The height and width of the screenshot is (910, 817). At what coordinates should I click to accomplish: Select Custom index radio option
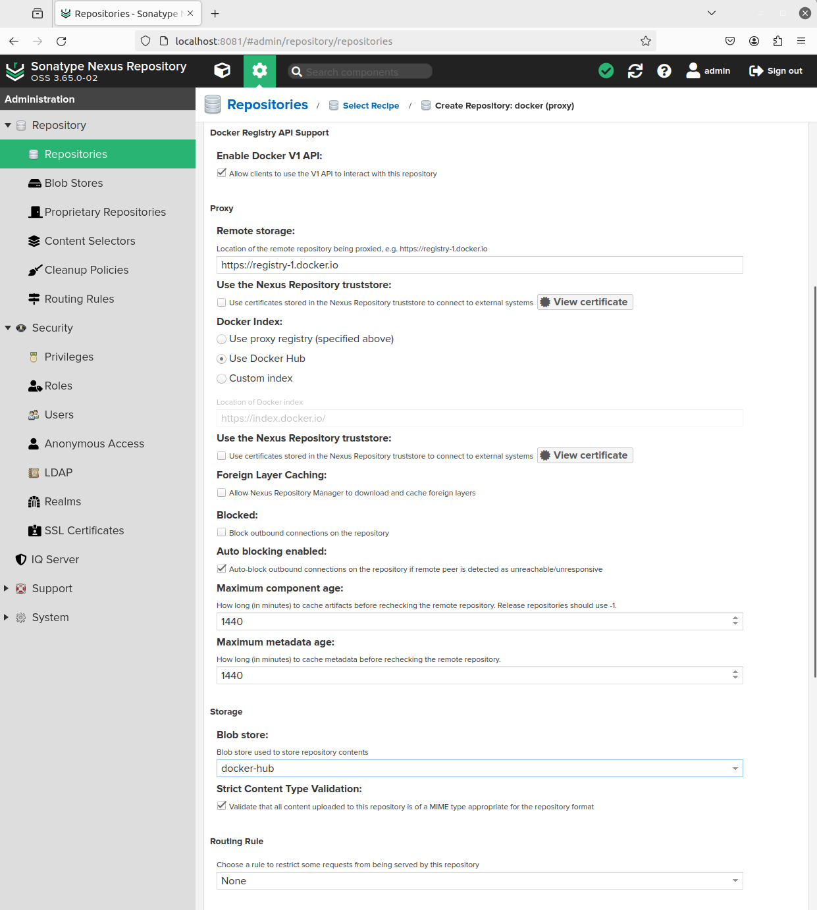pos(222,378)
